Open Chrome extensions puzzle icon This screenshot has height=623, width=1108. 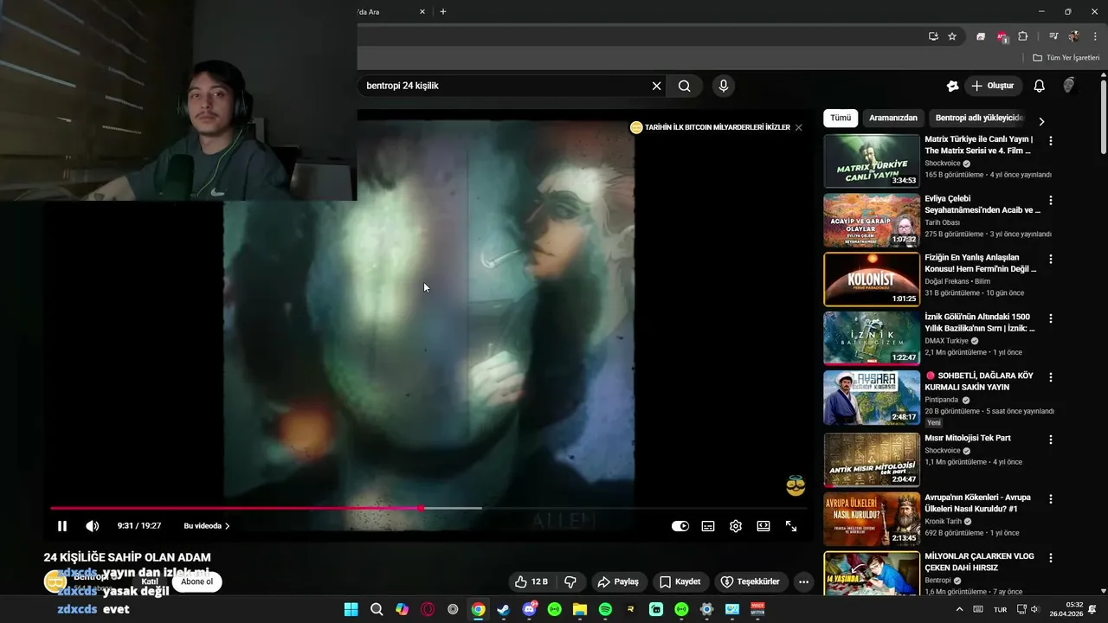coord(1023,36)
